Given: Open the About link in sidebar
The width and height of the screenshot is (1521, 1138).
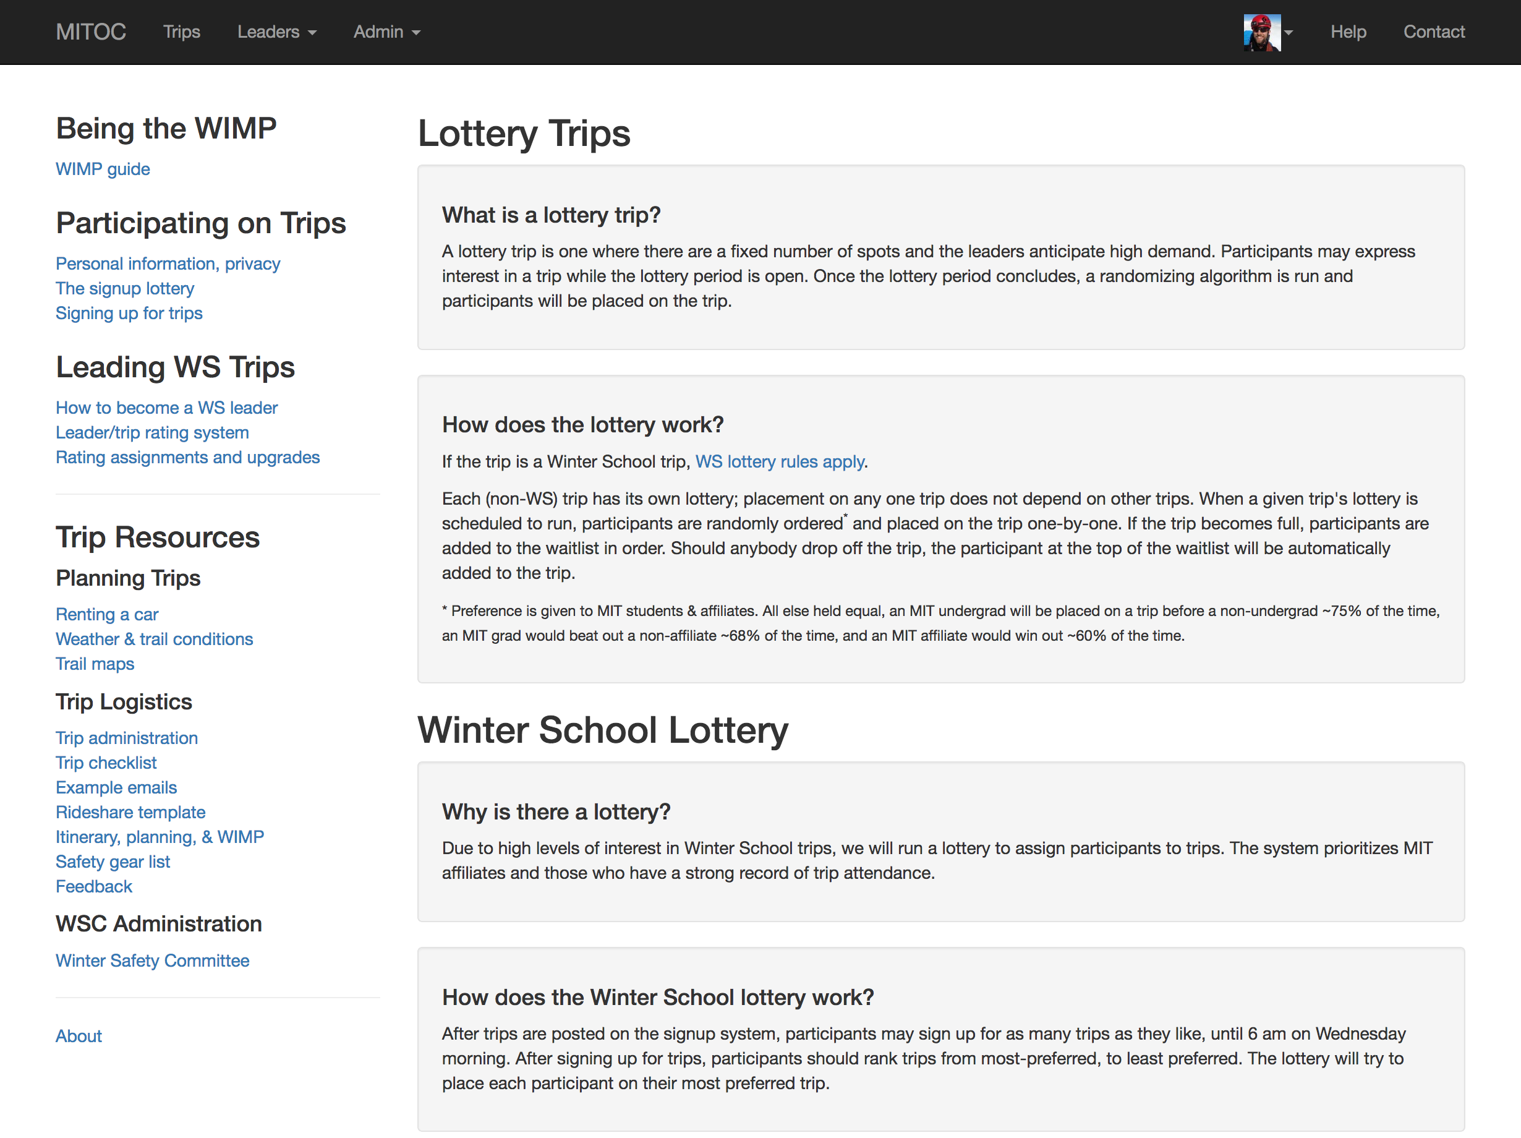Looking at the screenshot, I should pyautogui.click(x=79, y=1036).
